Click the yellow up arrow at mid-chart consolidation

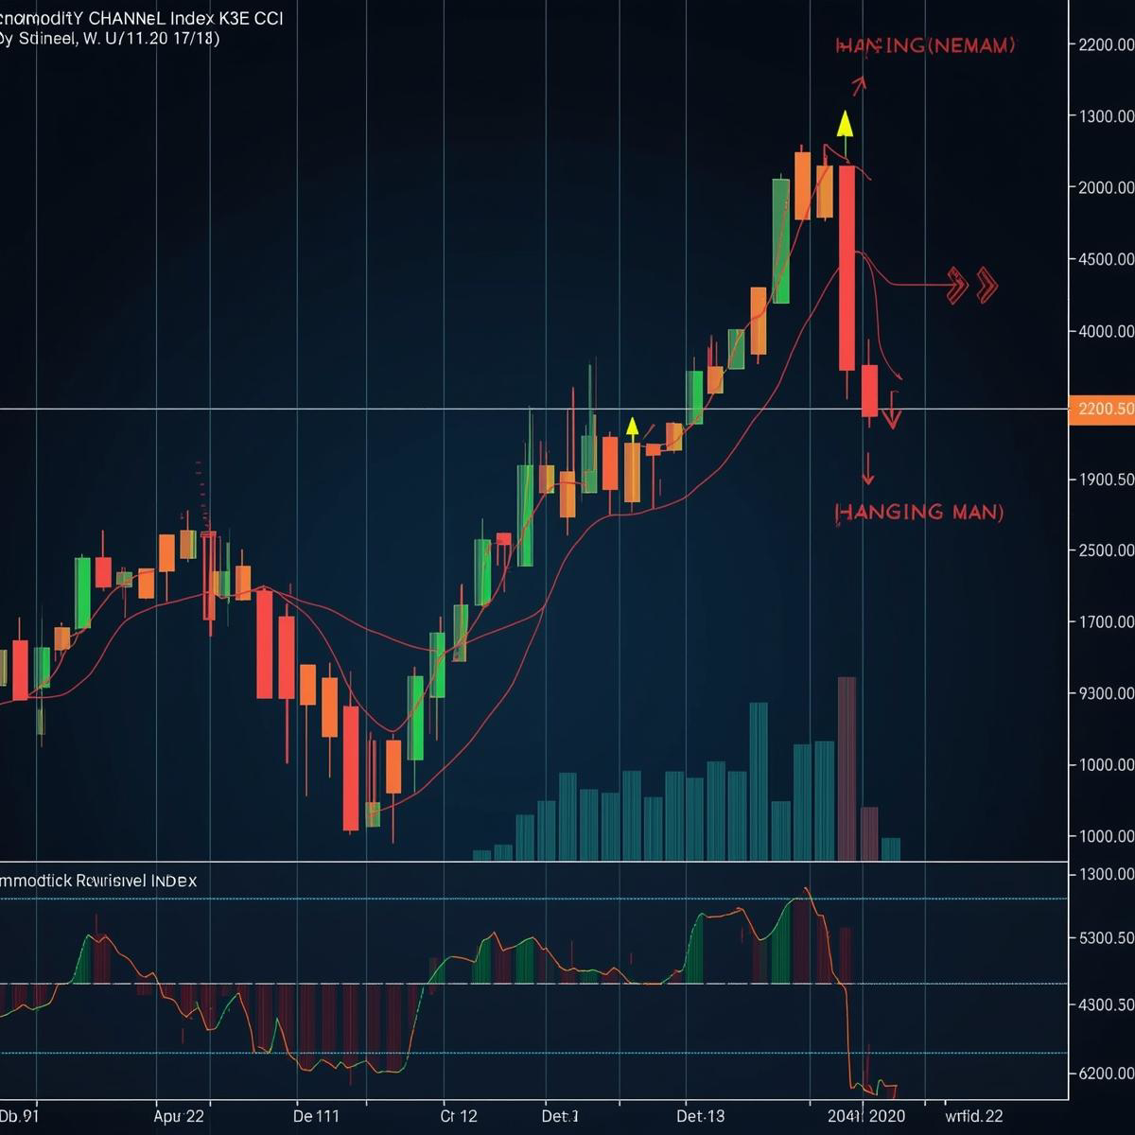632,428
